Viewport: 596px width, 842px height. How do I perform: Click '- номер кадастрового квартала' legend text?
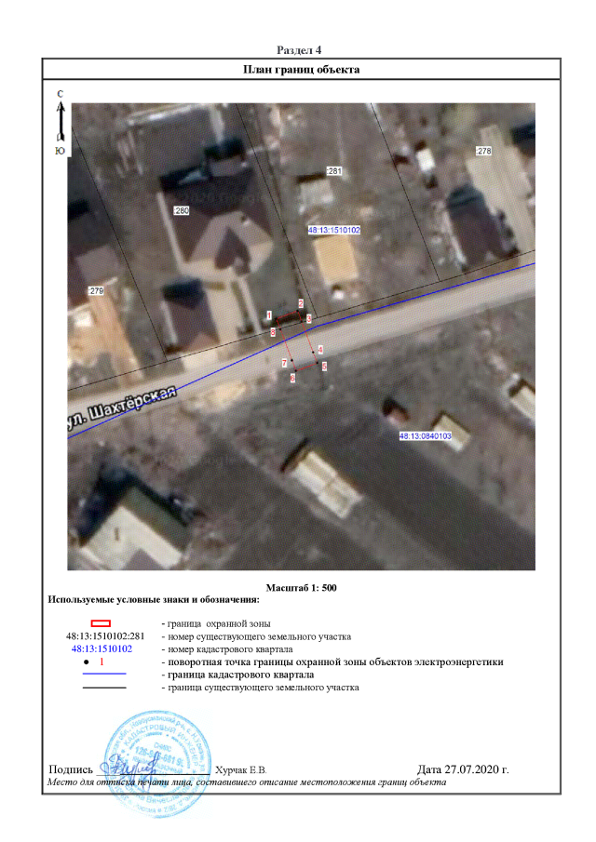click(x=227, y=649)
